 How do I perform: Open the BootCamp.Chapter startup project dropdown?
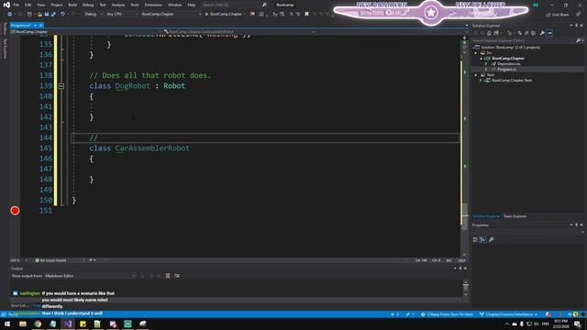point(172,15)
